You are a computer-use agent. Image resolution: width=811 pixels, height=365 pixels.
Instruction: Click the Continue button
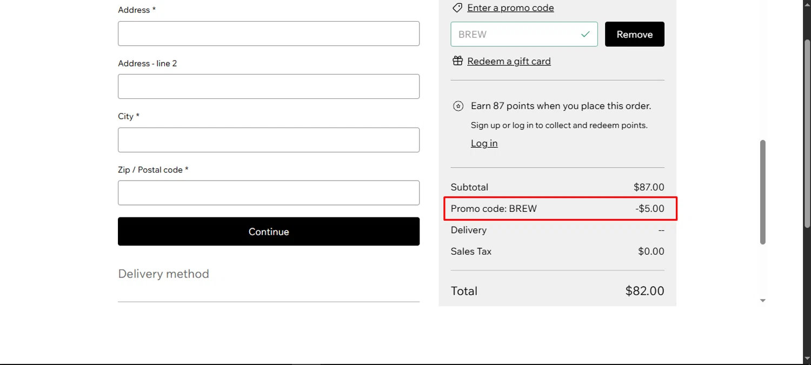click(269, 231)
